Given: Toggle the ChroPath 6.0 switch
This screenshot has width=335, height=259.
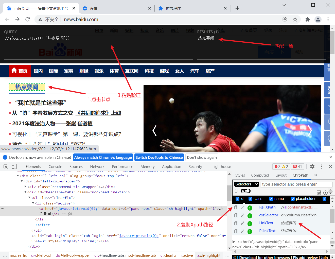Looking at the screenshot, I should point(246,191).
